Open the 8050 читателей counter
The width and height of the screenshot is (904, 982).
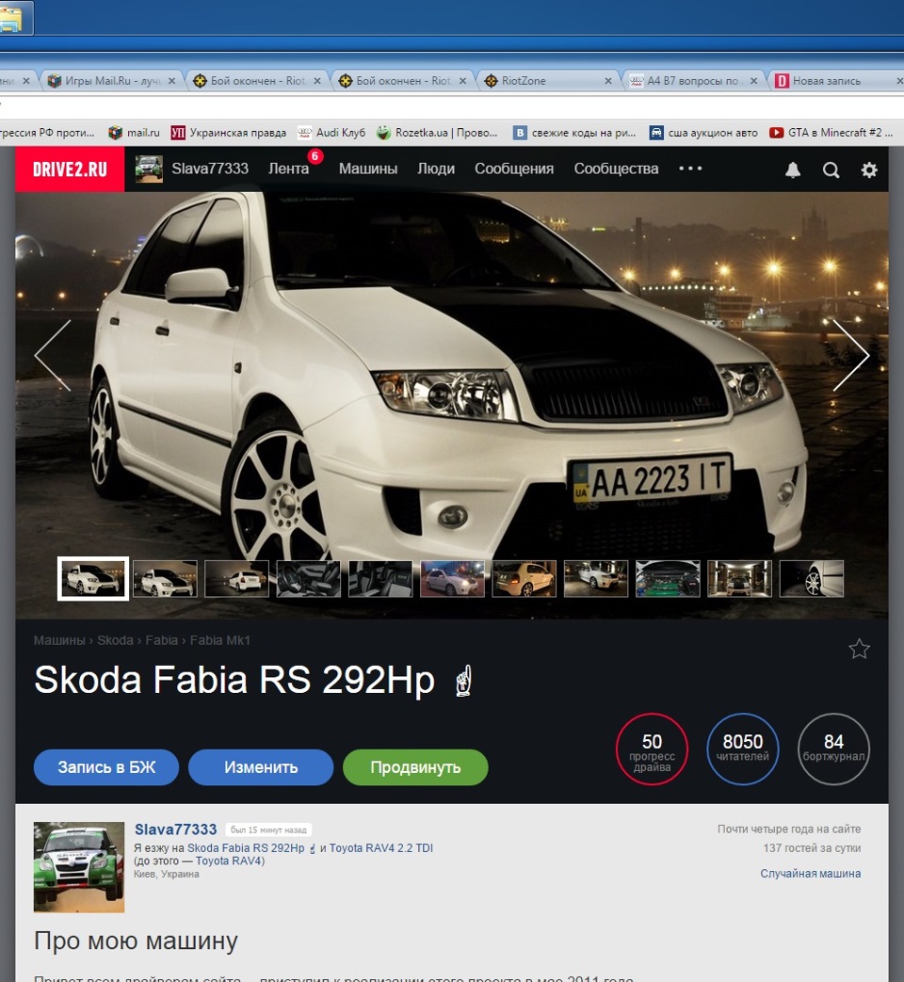(x=742, y=749)
